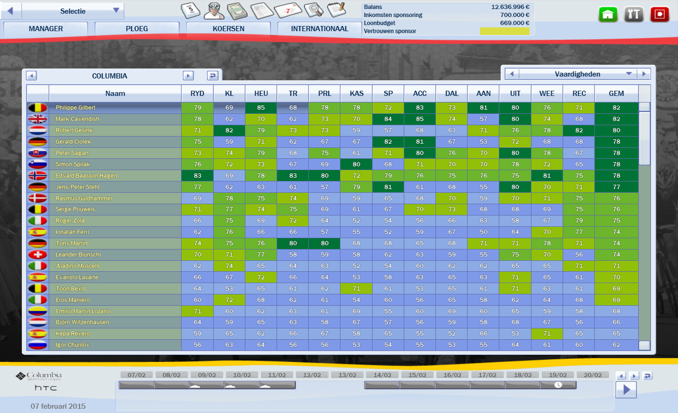Open options with wrench and hammer icon
Screen dimensions: 678x413
pyautogui.click(x=634, y=15)
